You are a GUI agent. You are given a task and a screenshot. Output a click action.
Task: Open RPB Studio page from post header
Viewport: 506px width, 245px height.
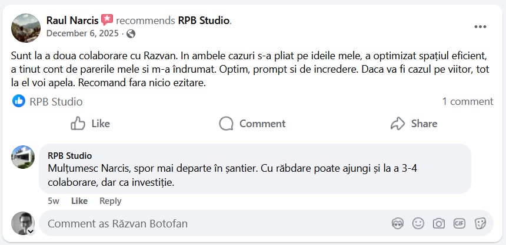coord(204,21)
